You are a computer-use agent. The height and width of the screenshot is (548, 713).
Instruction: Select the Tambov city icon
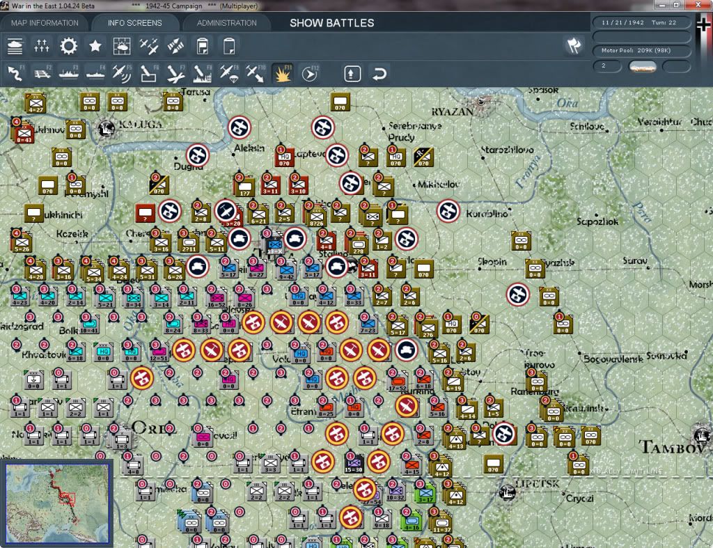[703, 436]
